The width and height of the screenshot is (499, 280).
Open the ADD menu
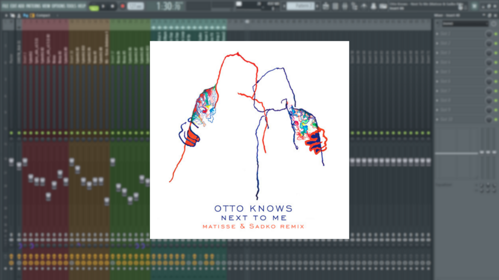click(22, 6)
